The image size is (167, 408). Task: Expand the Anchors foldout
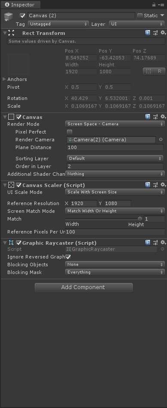click(x=4, y=79)
